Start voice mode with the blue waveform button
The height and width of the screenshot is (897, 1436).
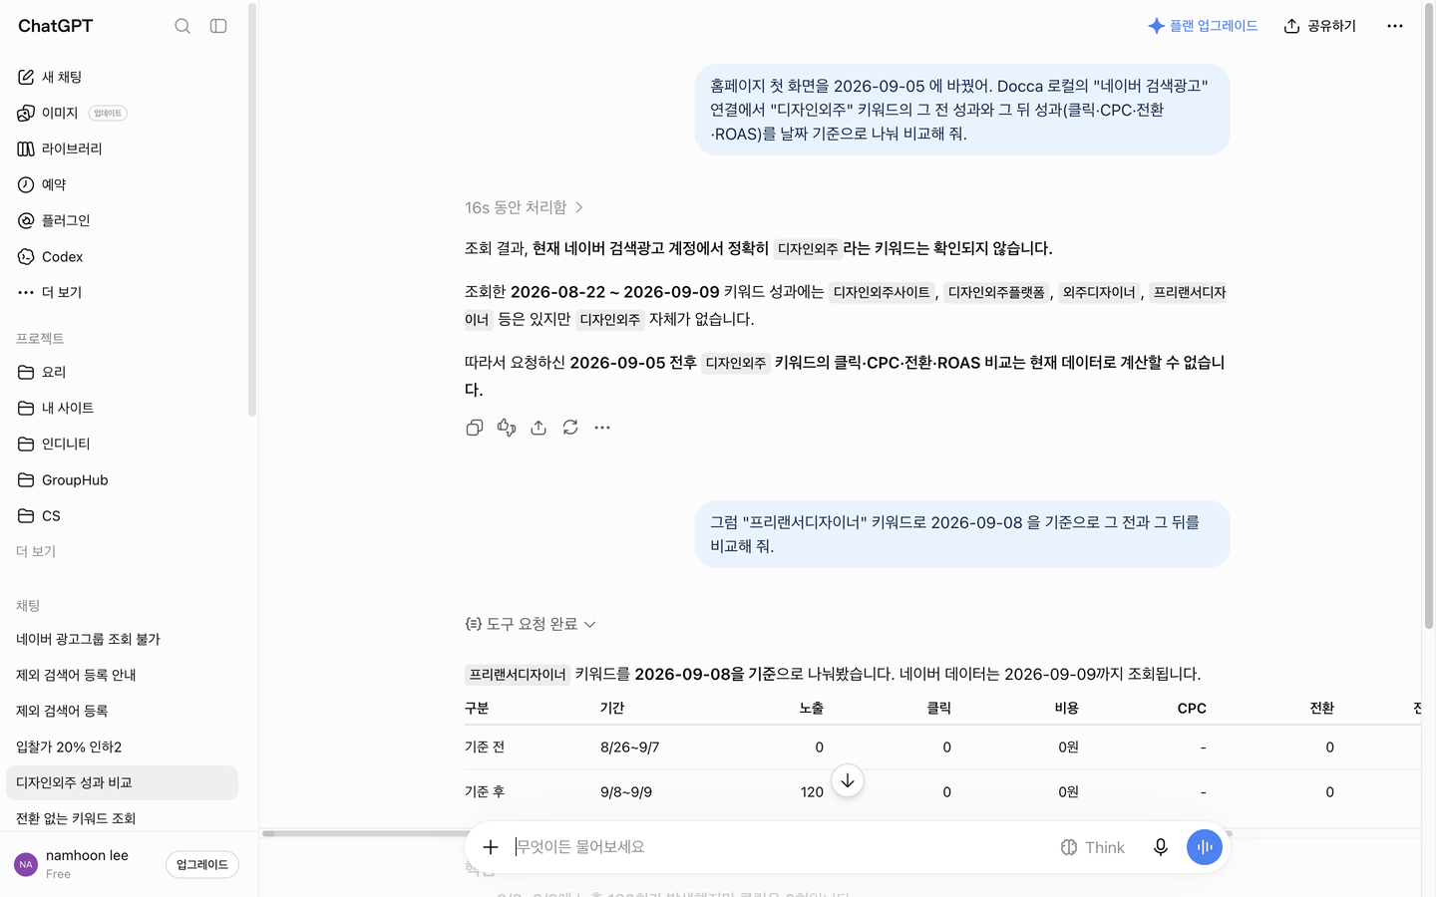(1205, 847)
